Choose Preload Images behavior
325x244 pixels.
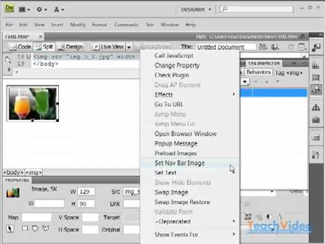[175, 153]
